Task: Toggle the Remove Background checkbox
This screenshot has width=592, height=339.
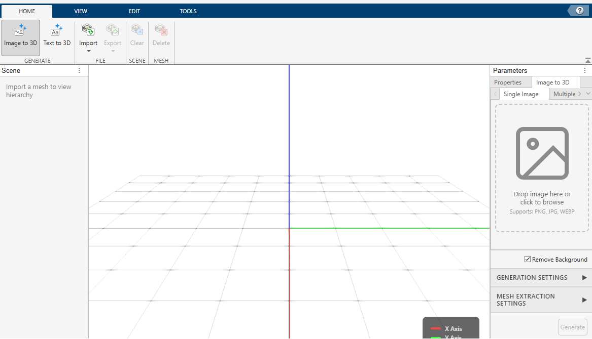Action: tap(528, 259)
